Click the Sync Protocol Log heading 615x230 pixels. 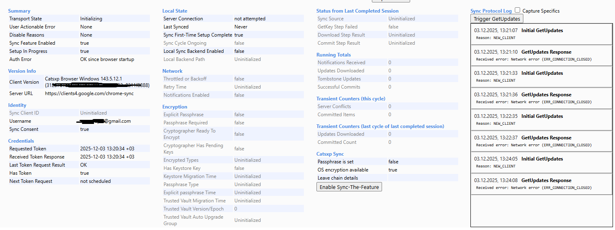(x=491, y=11)
